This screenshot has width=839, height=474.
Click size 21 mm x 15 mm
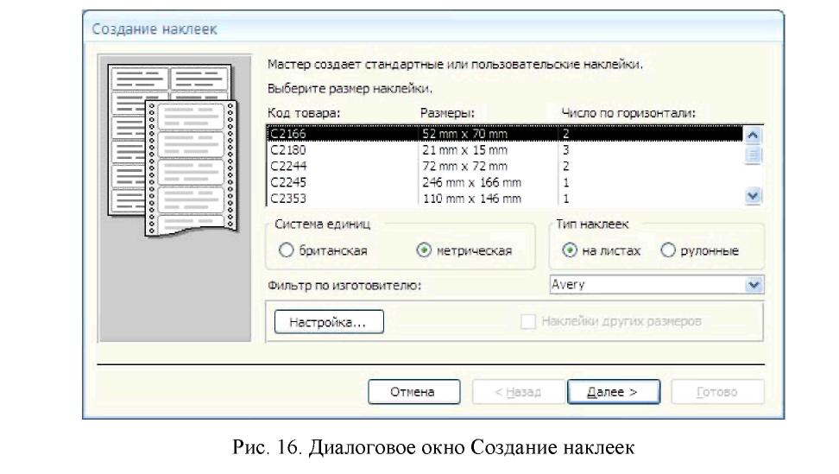(x=464, y=150)
